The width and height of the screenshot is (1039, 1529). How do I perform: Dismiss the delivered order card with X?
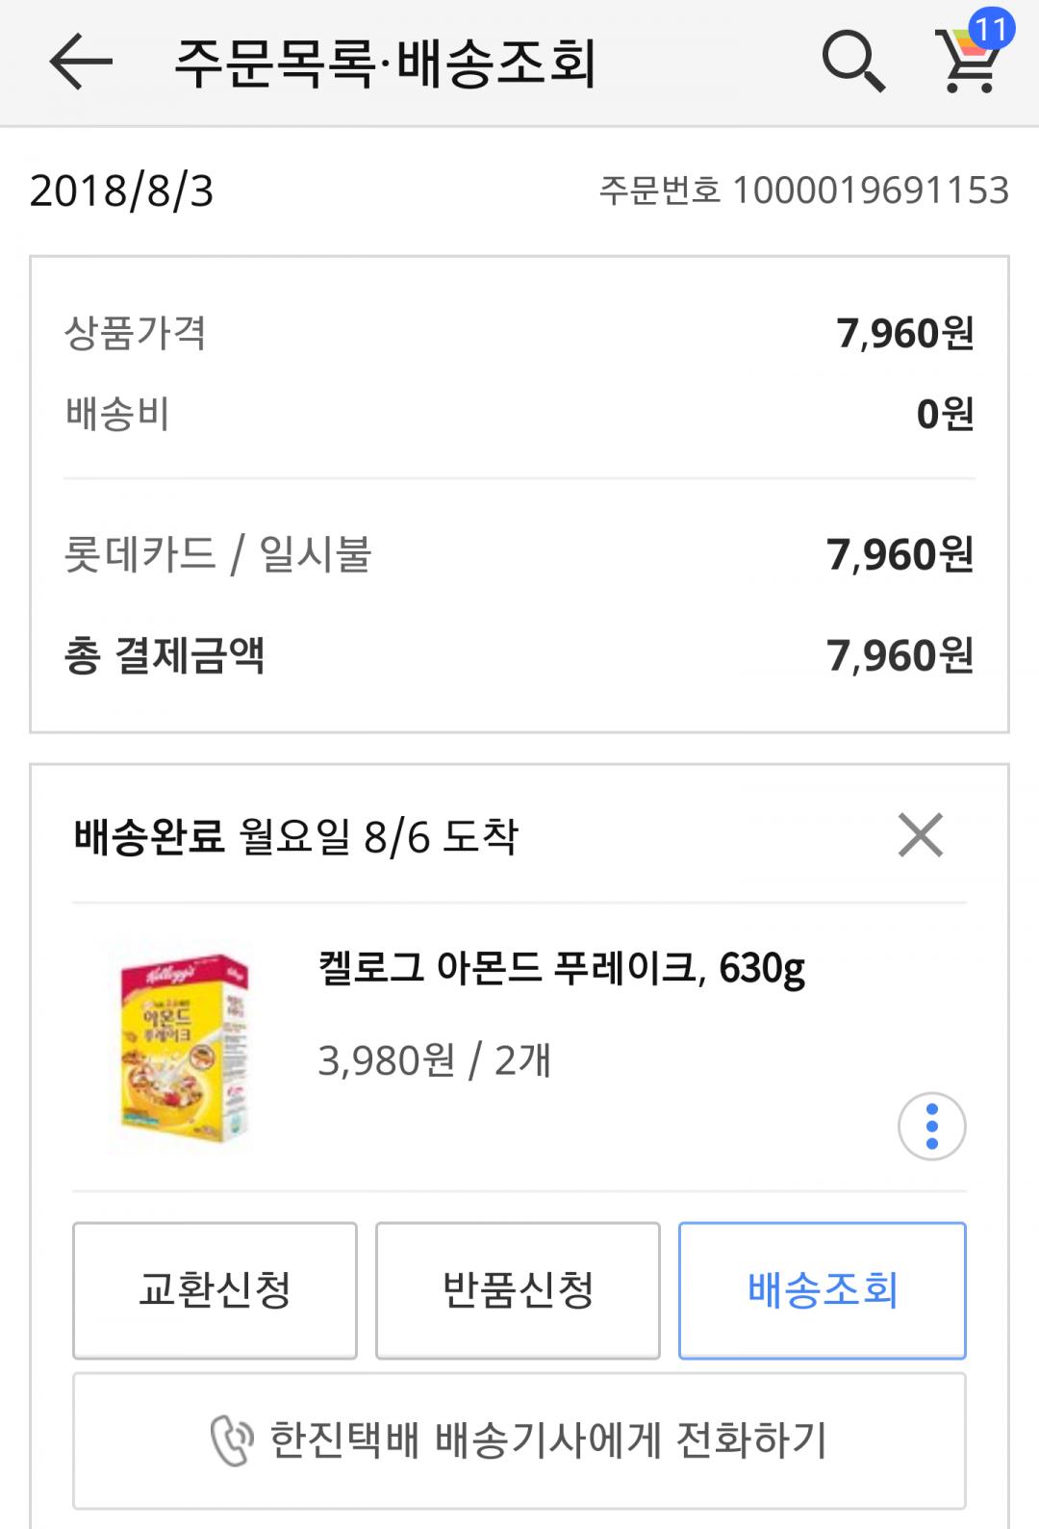pos(921,835)
